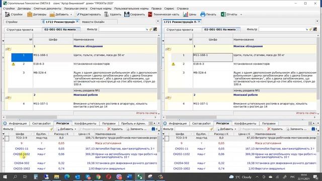Open the Сметные нормы menu
Screen dimensions: 322x181
click(x=101, y=9)
